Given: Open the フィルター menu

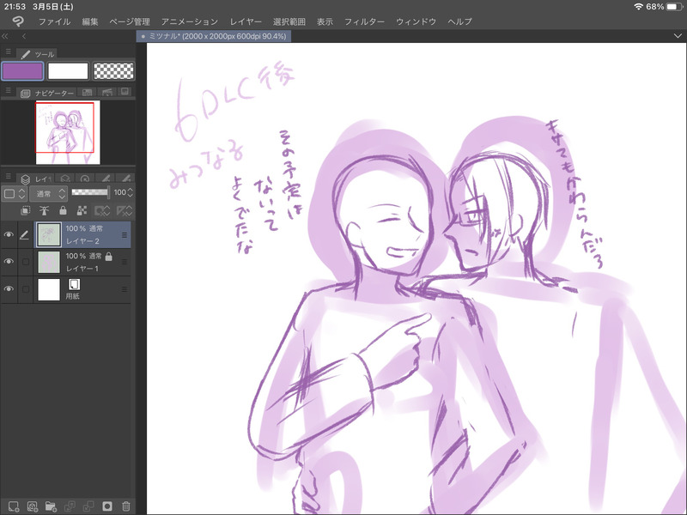Looking at the screenshot, I should coord(364,21).
